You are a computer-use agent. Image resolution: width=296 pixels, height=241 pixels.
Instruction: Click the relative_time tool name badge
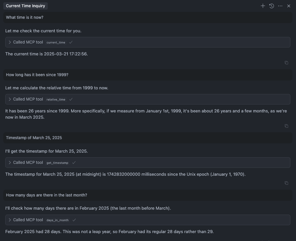click(56, 100)
